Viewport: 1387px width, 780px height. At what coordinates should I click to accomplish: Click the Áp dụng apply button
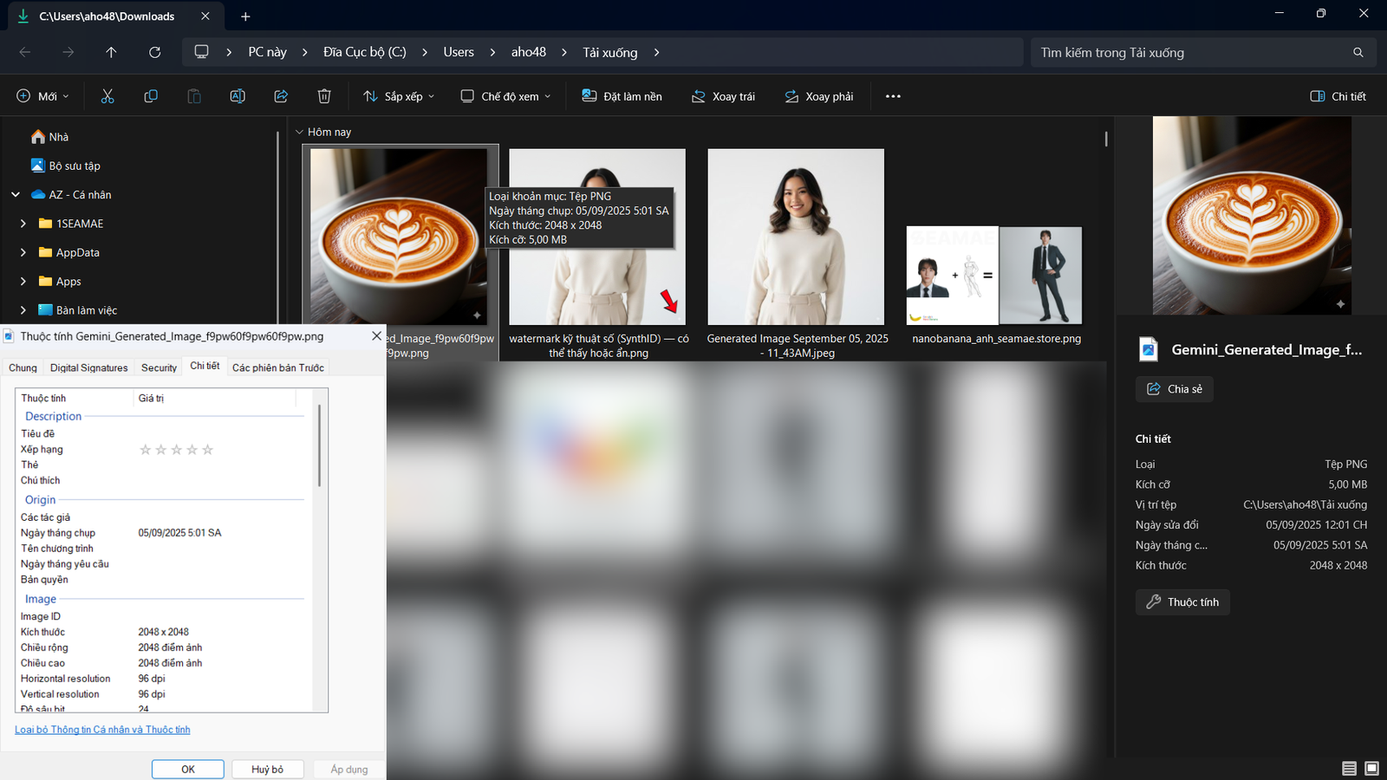click(348, 769)
